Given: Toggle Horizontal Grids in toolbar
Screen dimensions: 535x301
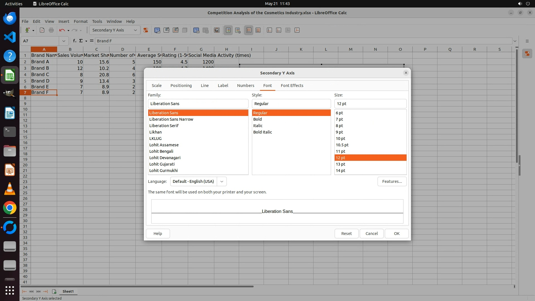Looking at the screenshot, I should coord(249,30).
